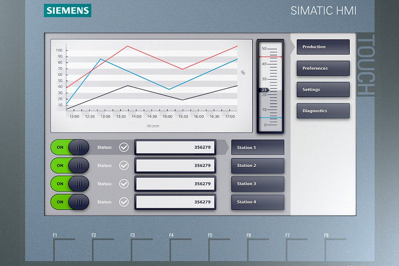Click the Station 2 status checkmark icon
The image size is (399, 266).
click(x=123, y=166)
